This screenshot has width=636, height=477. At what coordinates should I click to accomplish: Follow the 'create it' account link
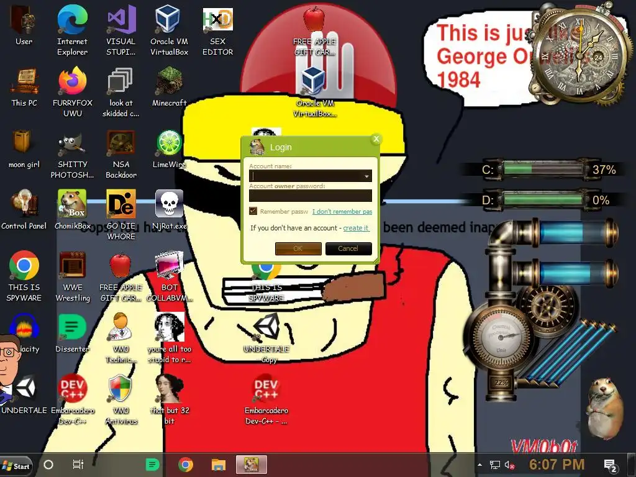[x=356, y=228]
